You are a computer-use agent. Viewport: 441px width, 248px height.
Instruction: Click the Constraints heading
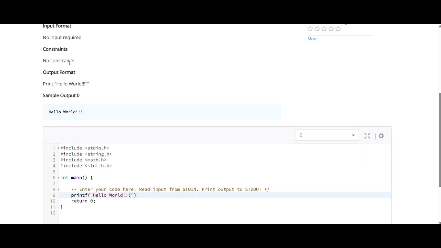55,49
